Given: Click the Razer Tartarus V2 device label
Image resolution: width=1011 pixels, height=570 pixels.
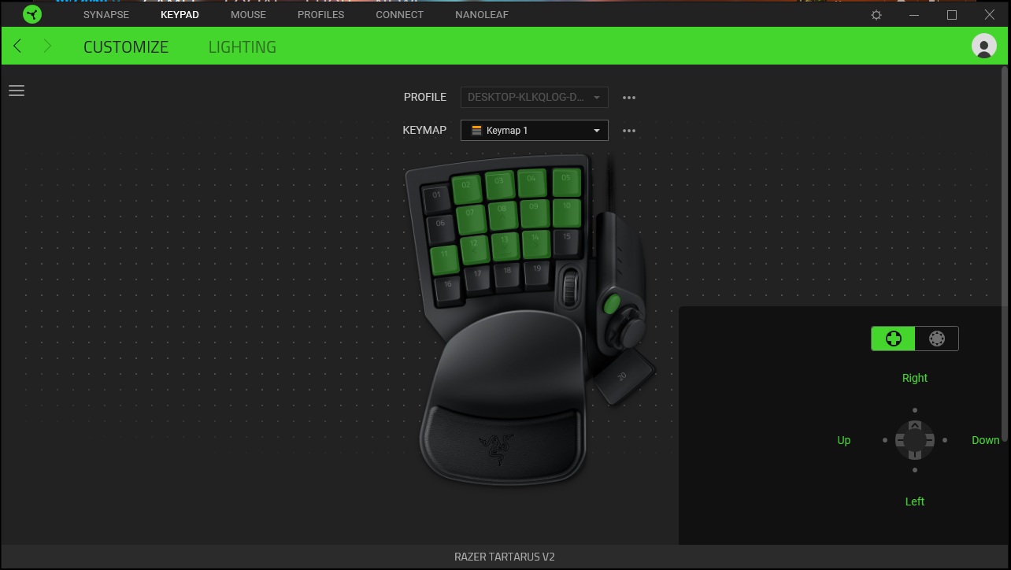Looking at the screenshot, I should point(505,557).
